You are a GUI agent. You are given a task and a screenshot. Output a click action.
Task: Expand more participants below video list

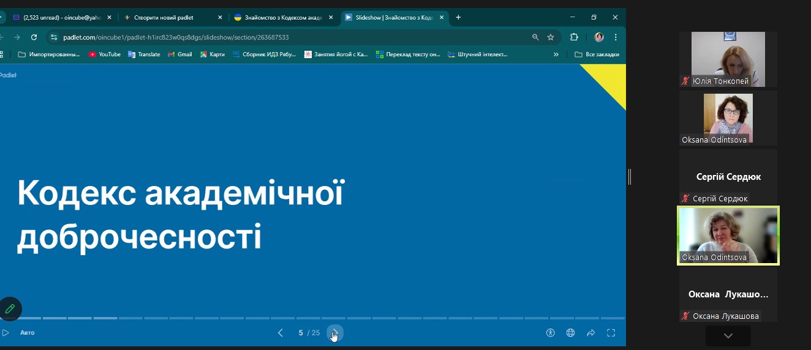[728, 336]
